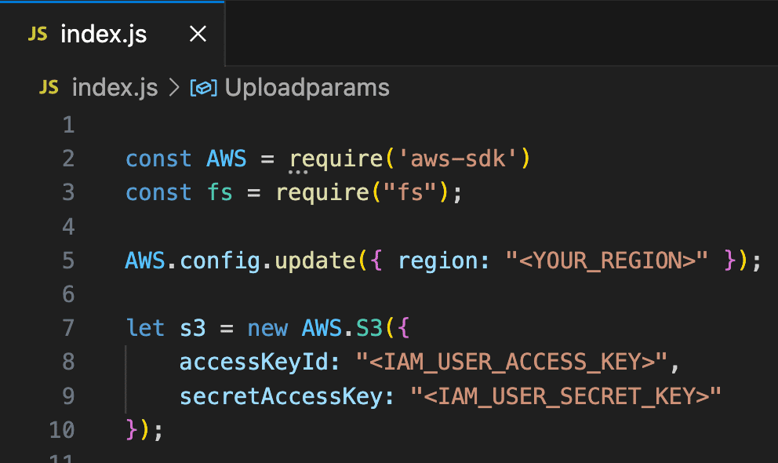The width and height of the screenshot is (778, 463).
Task: Click line number 10 in the gutter
Action: click(x=62, y=430)
